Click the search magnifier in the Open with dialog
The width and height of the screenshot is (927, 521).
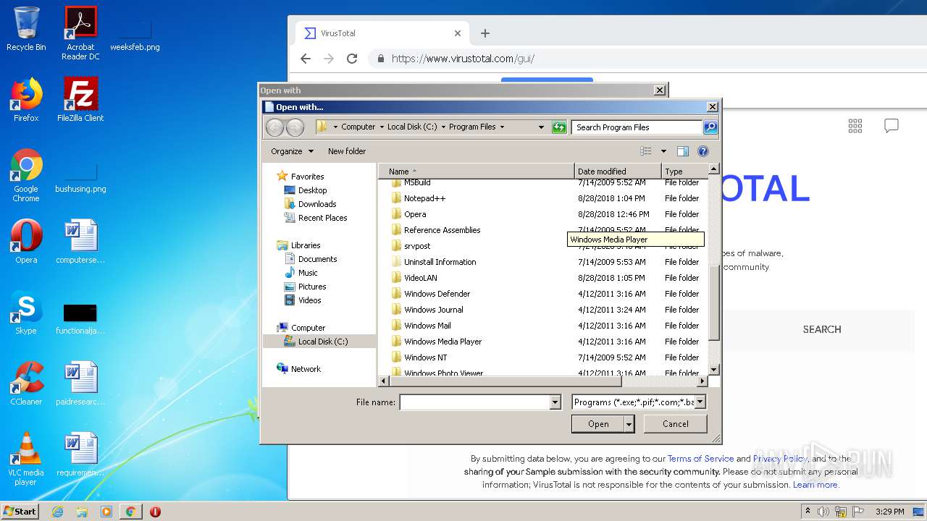click(710, 127)
